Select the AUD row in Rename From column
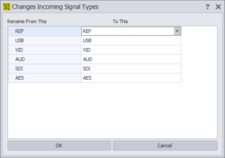 point(45,59)
